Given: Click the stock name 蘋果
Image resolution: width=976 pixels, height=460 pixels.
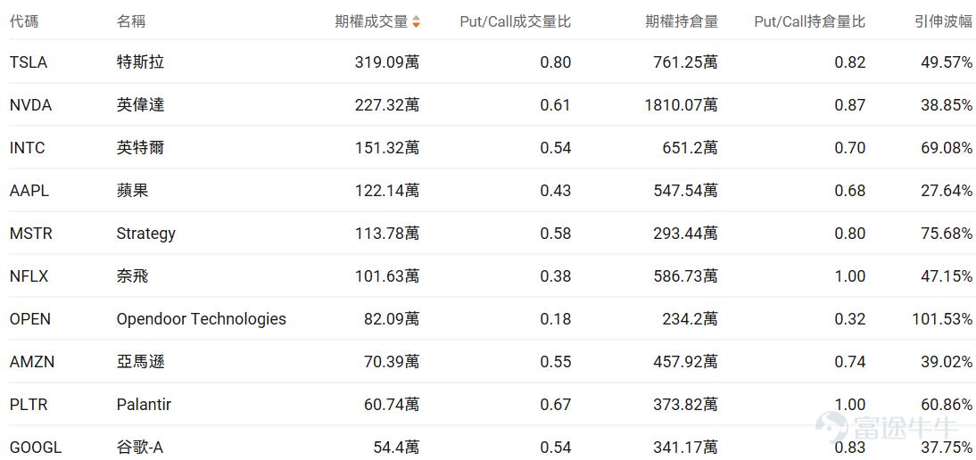Looking at the screenshot, I should 133,191.
